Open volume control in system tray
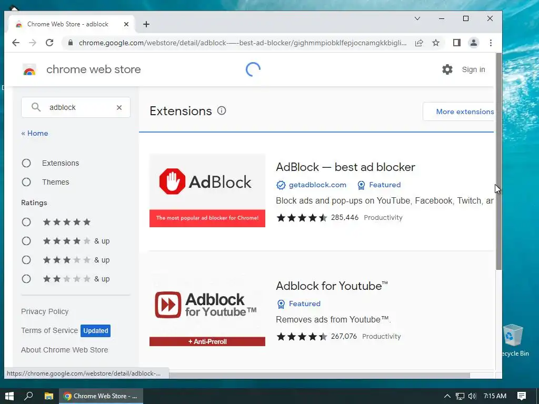The width and height of the screenshot is (539, 404). click(472, 396)
